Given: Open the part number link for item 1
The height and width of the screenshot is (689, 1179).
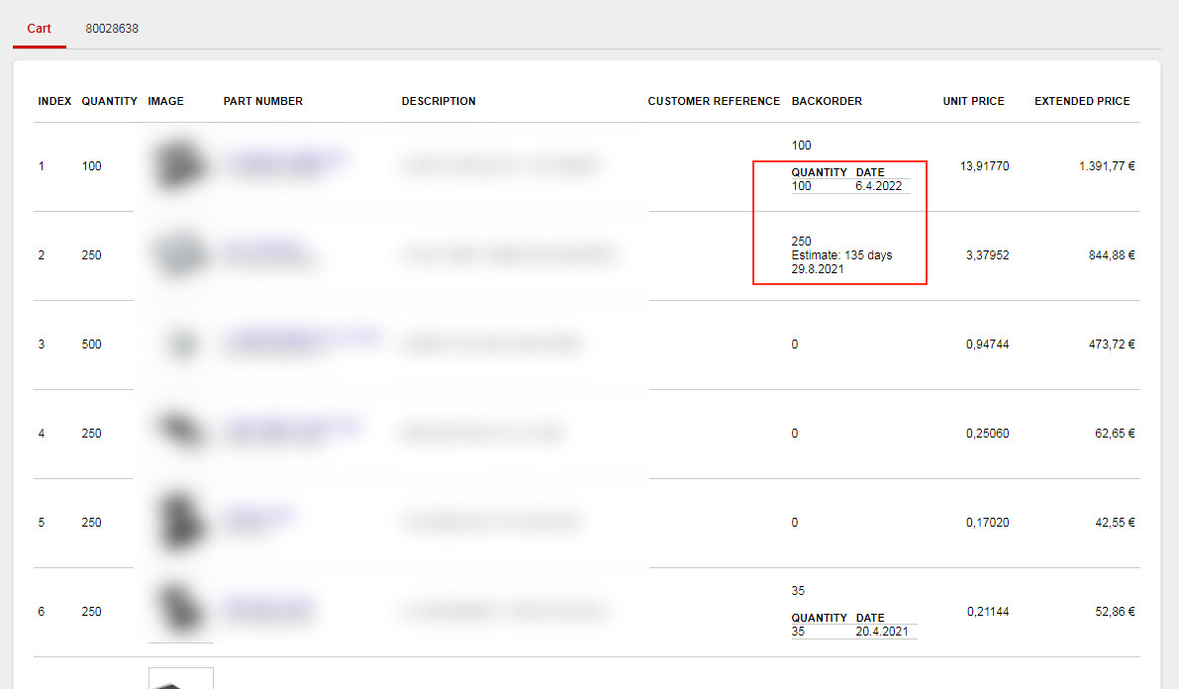Looking at the screenshot, I should click(285, 157).
